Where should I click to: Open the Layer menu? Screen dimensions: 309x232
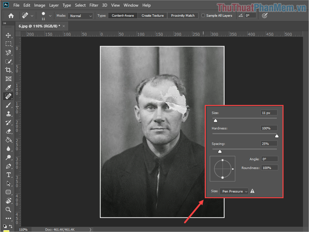click(54, 5)
